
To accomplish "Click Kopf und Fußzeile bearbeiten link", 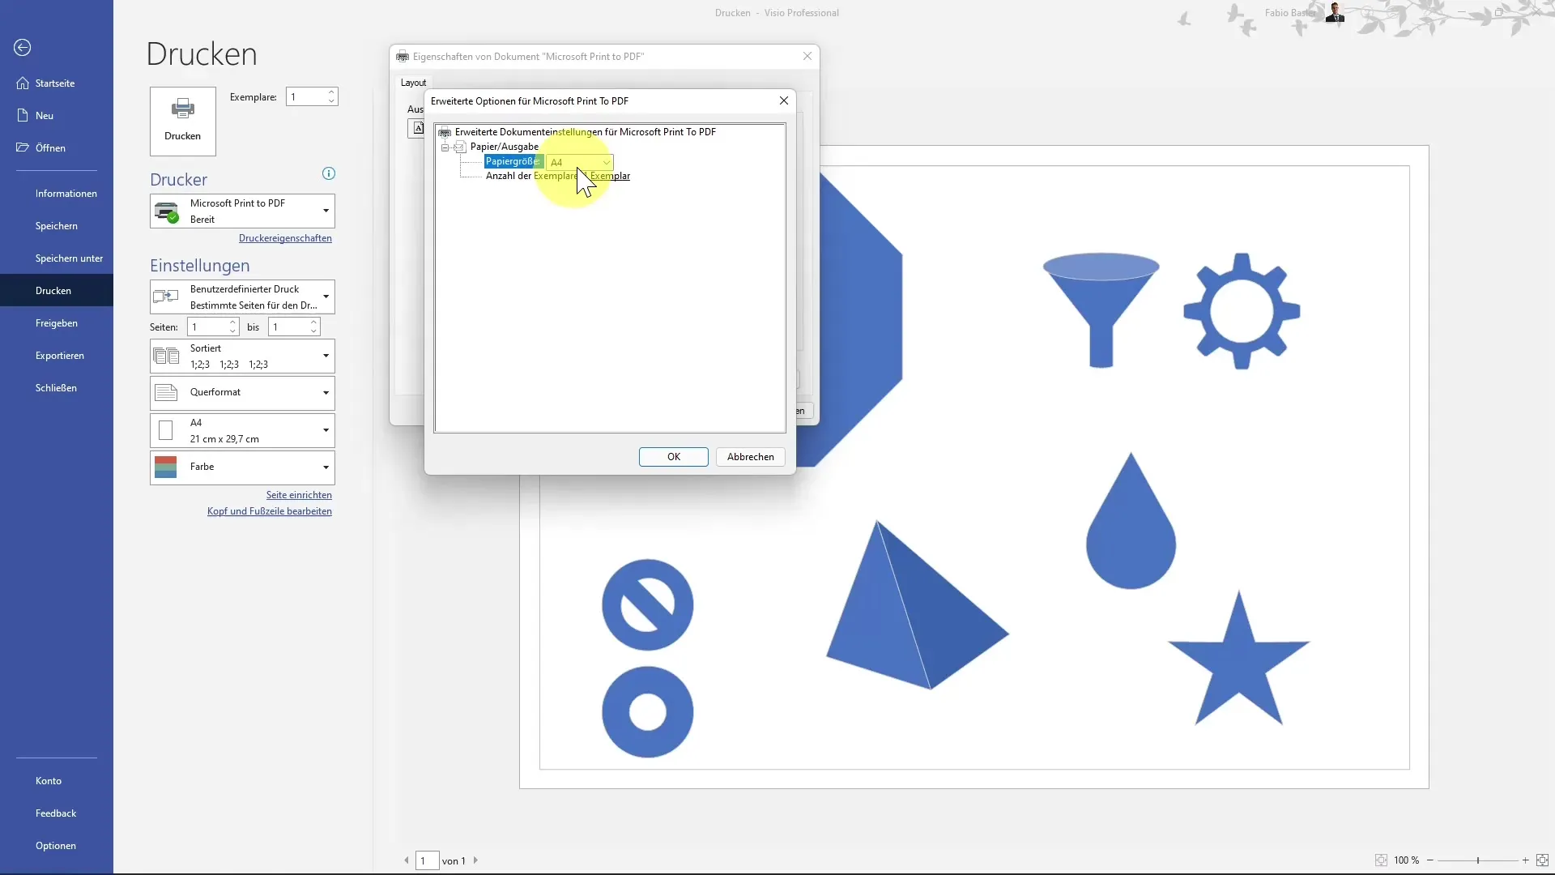I will [x=269, y=510].
